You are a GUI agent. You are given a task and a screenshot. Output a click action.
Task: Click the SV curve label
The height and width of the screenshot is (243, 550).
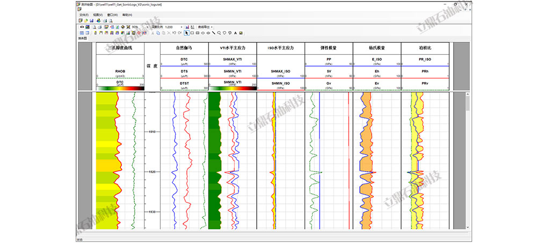329,71
